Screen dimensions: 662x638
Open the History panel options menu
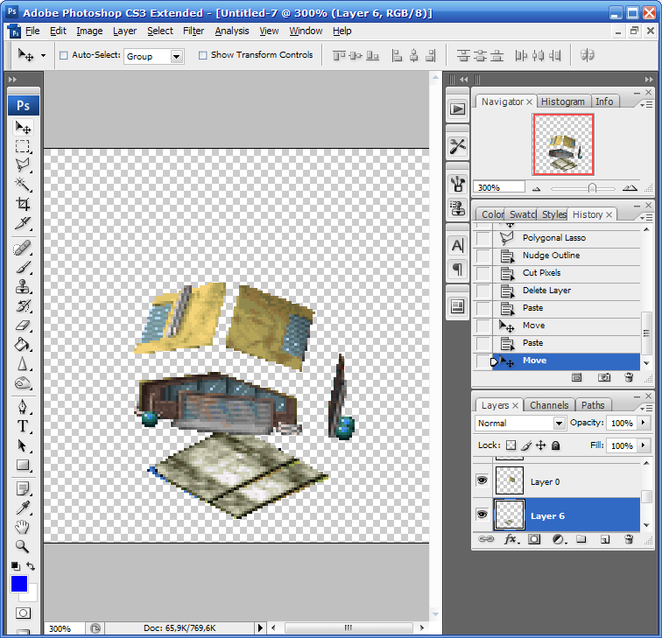point(645,217)
